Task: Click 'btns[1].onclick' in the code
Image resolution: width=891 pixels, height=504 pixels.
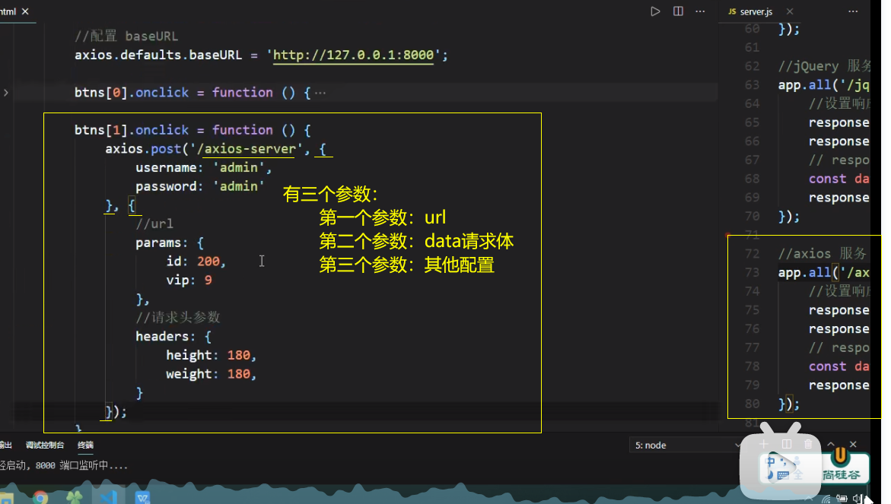Action: click(x=132, y=130)
